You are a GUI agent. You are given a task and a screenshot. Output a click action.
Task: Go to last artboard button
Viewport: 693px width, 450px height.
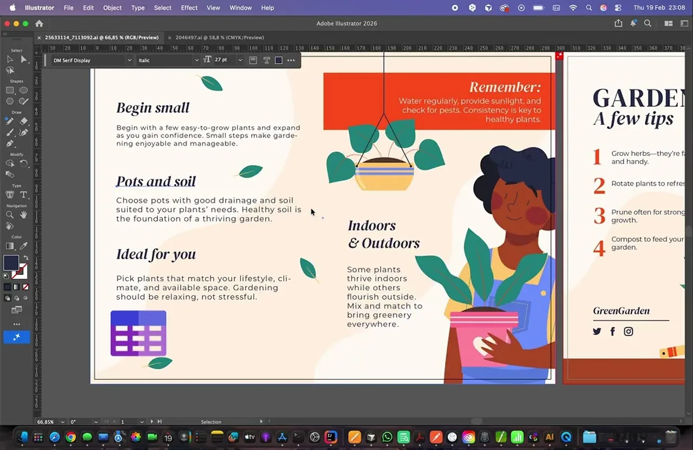coord(159,422)
